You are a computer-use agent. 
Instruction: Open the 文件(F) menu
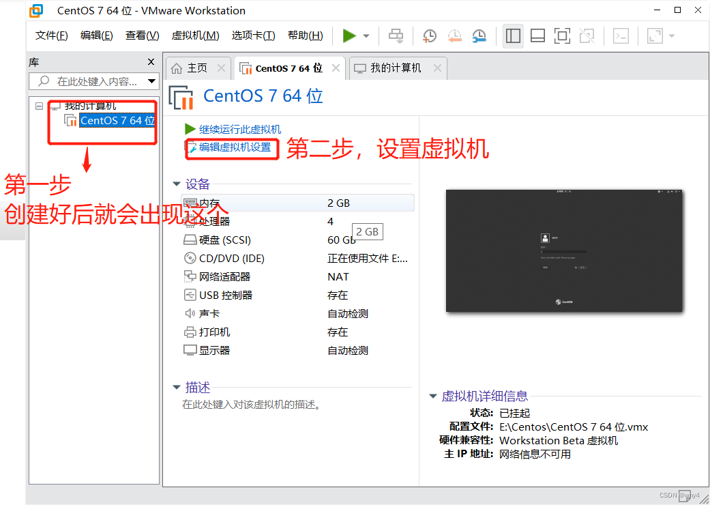pyautogui.click(x=52, y=35)
